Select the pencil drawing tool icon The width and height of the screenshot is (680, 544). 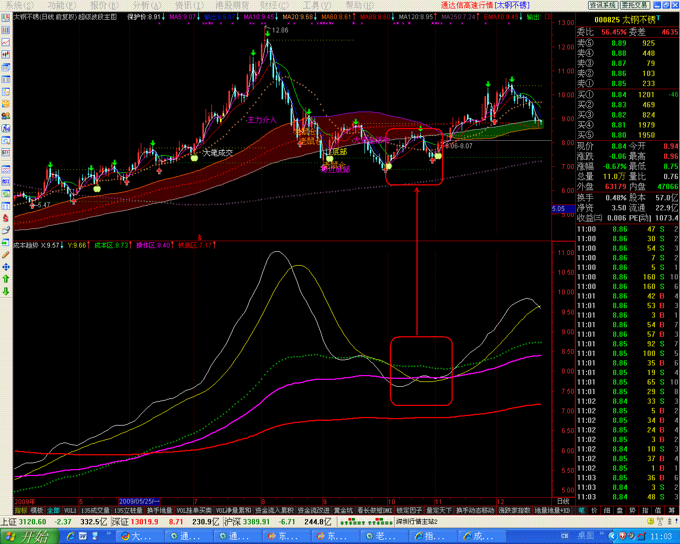click(6, 254)
